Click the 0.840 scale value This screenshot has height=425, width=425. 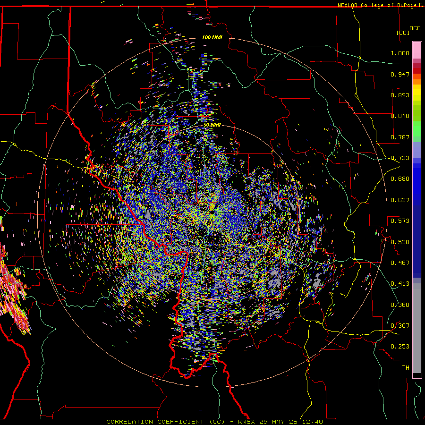pos(400,116)
